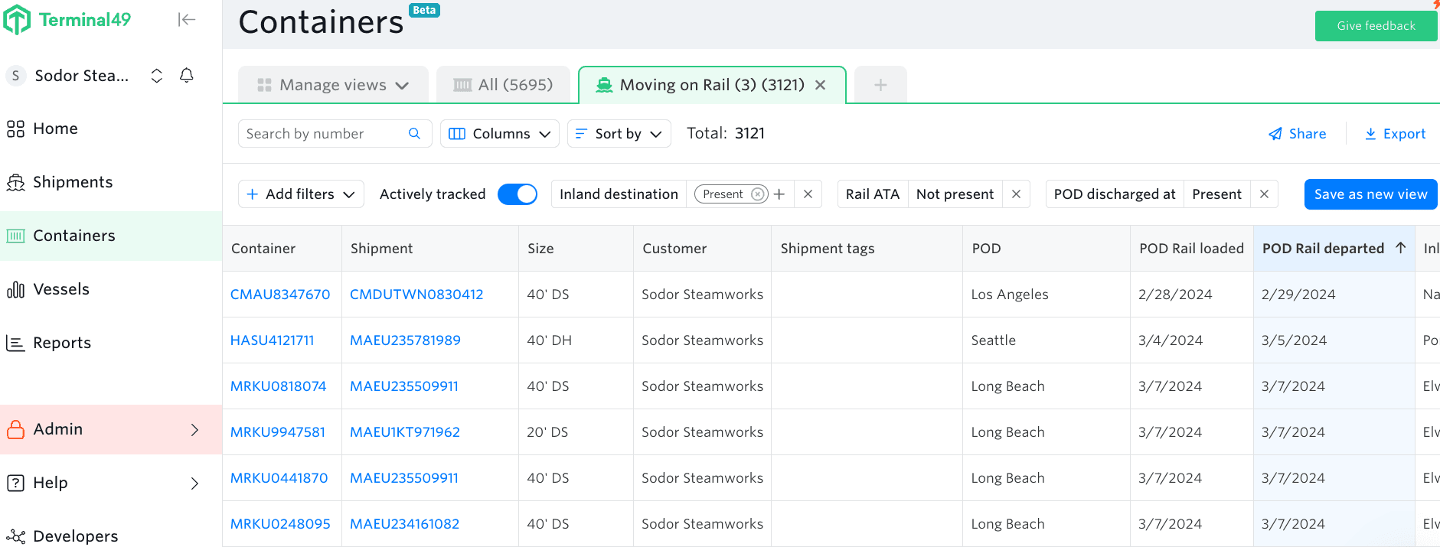Expand the Add filters dropdown
The image size is (1440, 547).
click(x=301, y=194)
